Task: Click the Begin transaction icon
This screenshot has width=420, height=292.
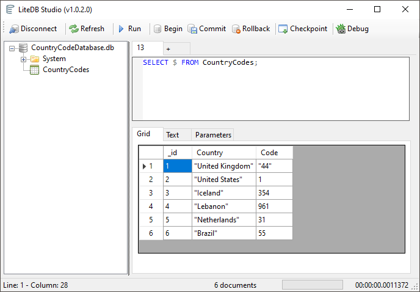Action: (x=157, y=29)
